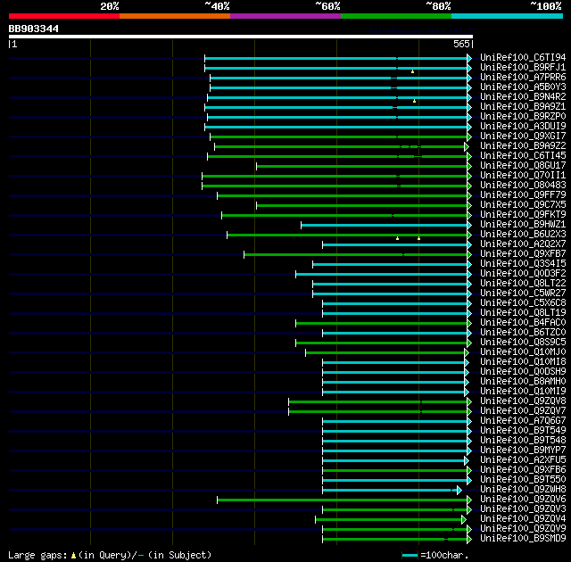Select UniRef100_Q9ZQV6 label
The width and height of the screenshot is (571, 562).
coord(523,500)
